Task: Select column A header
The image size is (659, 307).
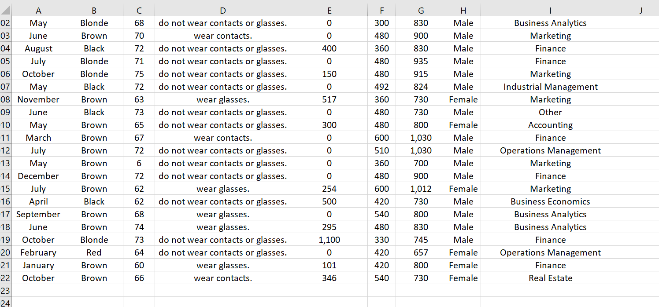Action: 38,10
